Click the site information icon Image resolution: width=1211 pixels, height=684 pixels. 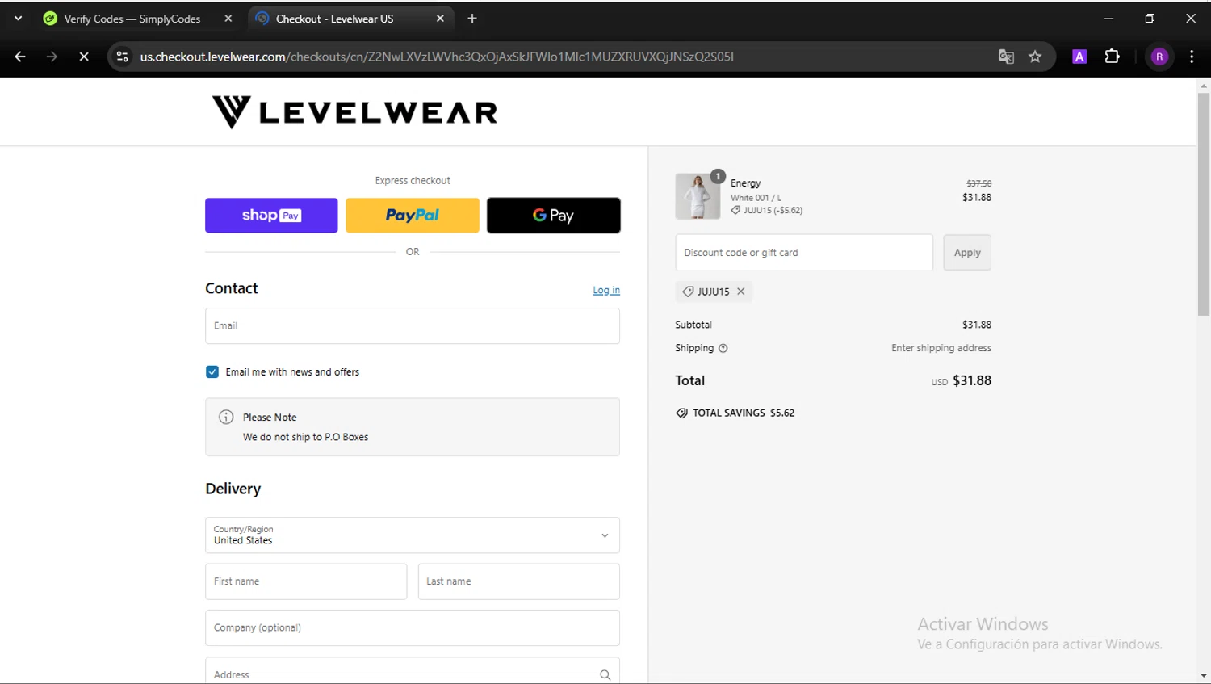pyautogui.click(x=123, y=57)
